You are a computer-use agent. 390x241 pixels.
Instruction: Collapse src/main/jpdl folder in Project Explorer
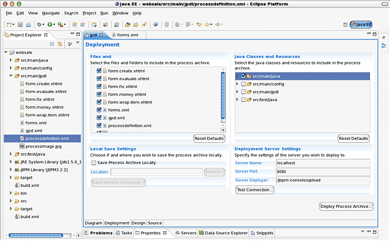[10, 76]
